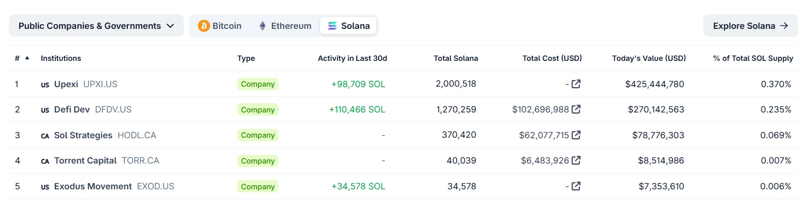Click ticker HODL.CA
The height and width of the screenshot is (211, 802).
pos(137,135)
